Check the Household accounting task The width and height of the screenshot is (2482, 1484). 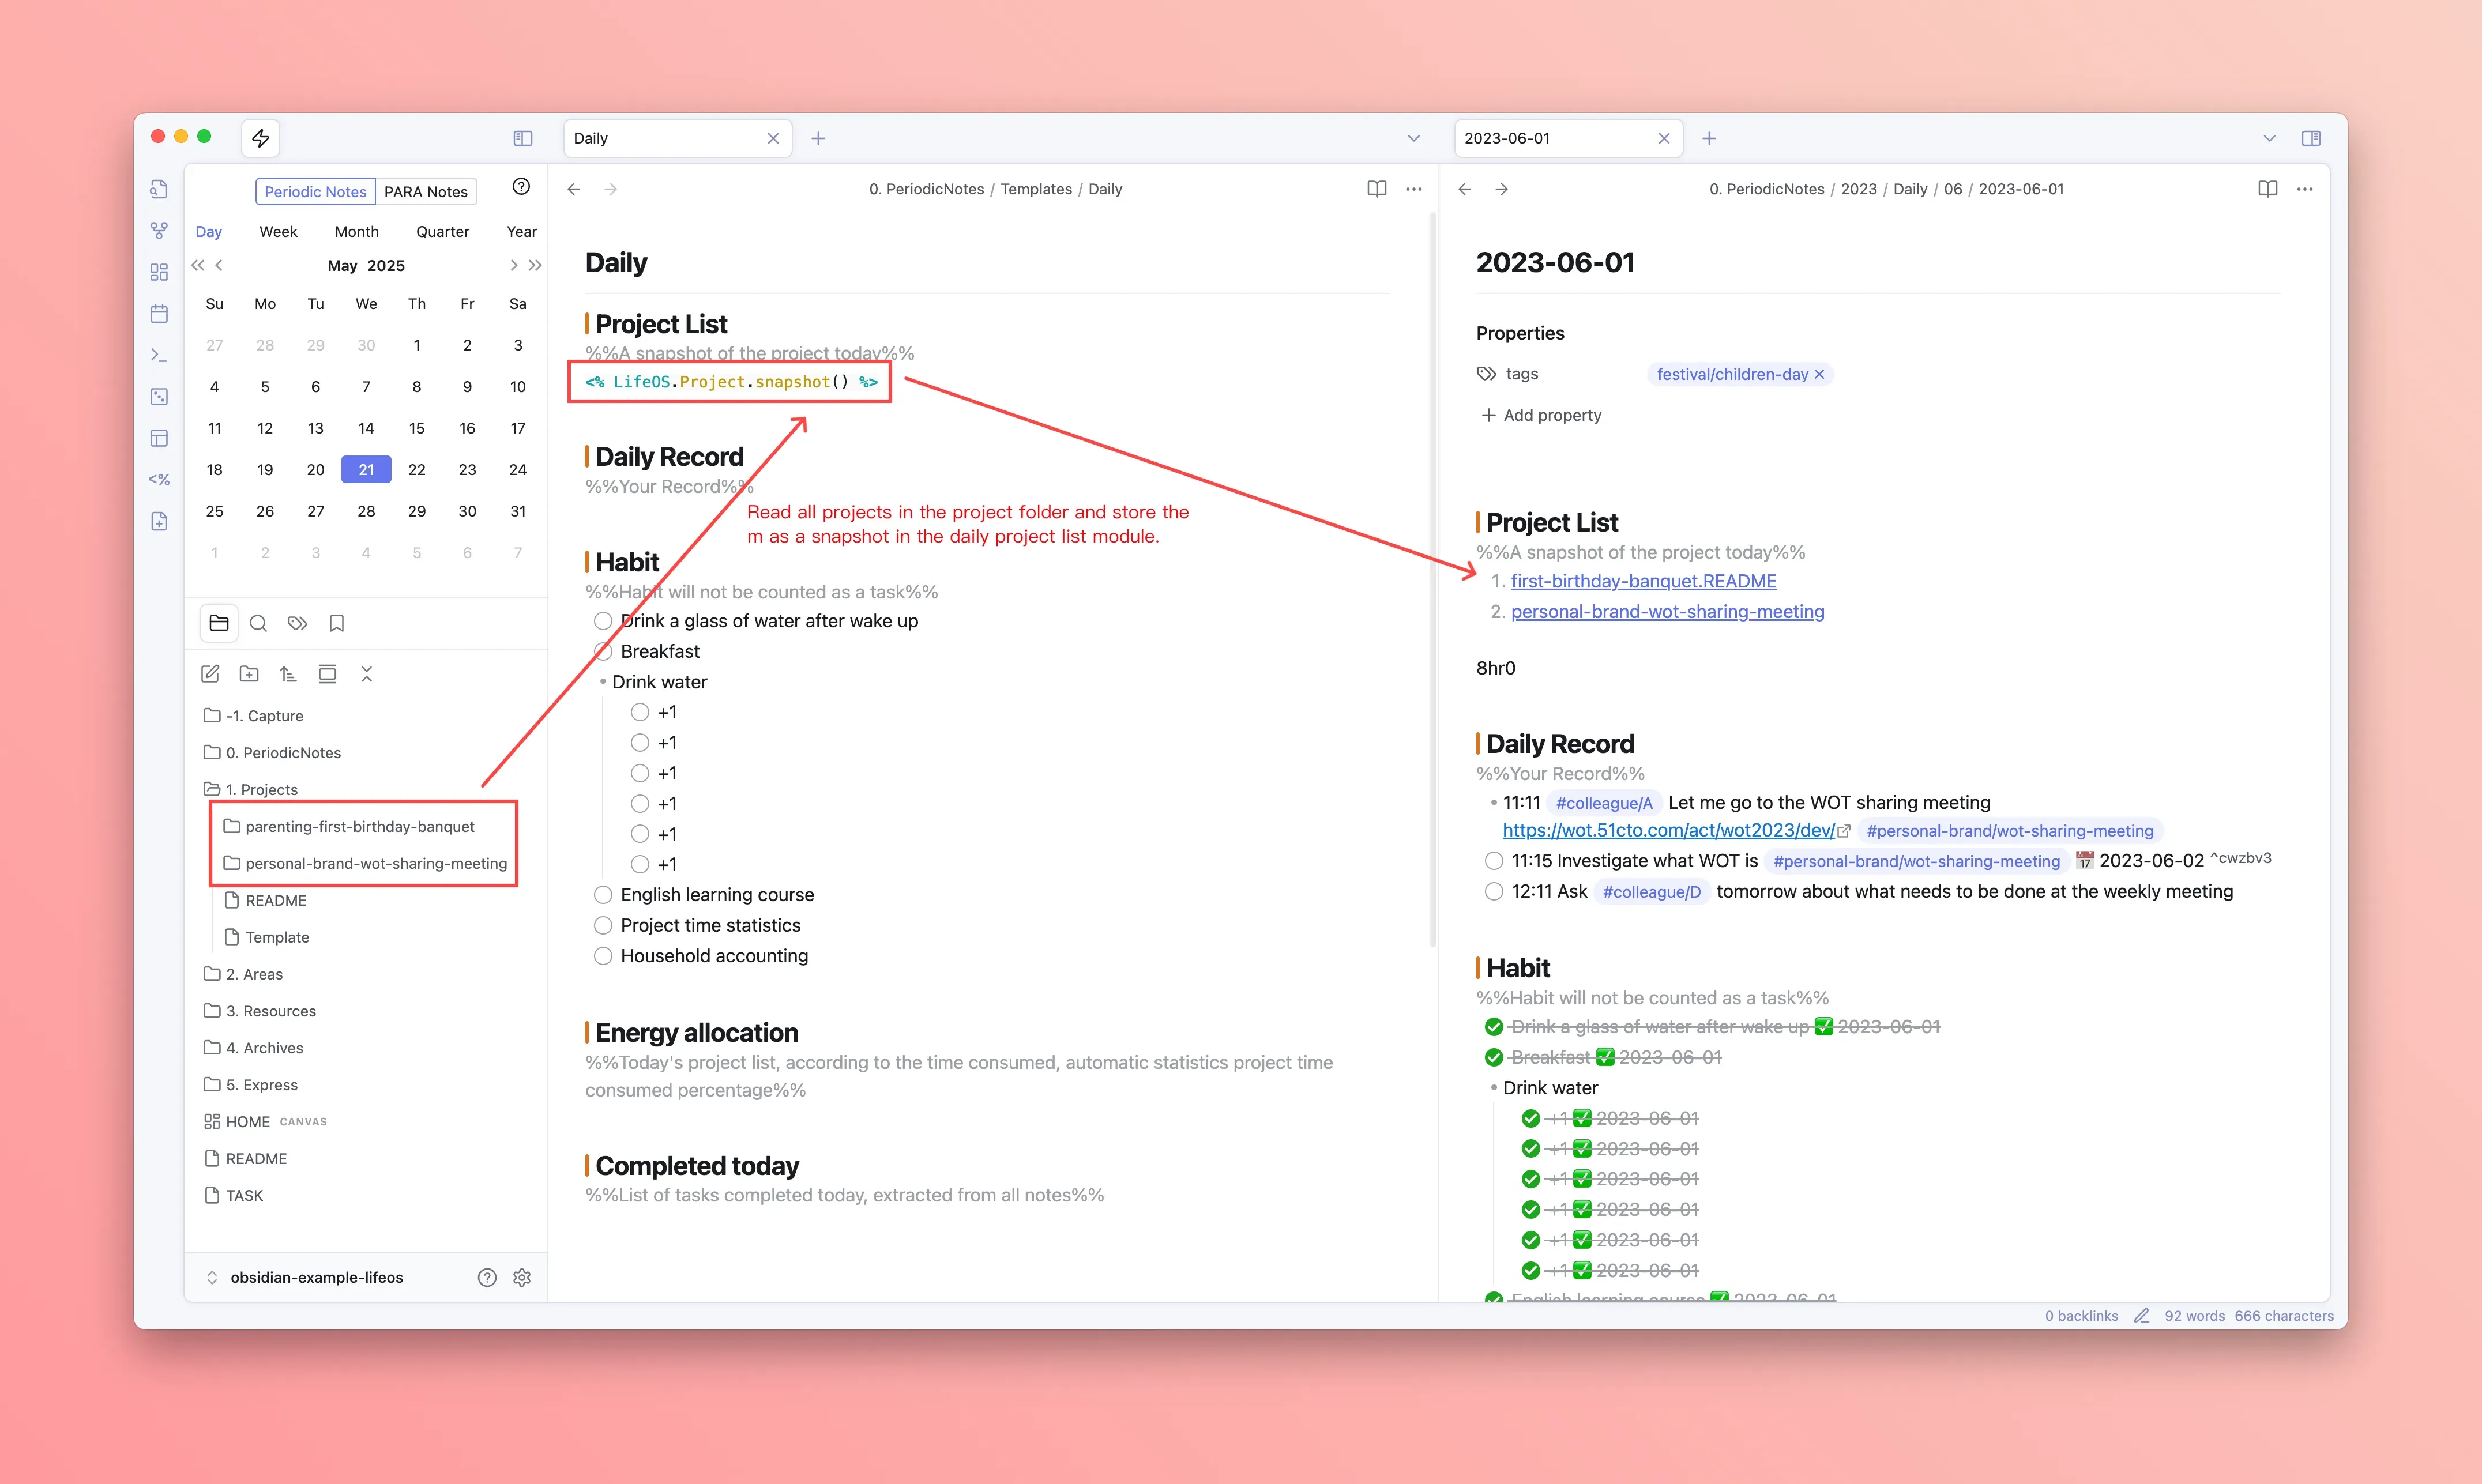603,956
